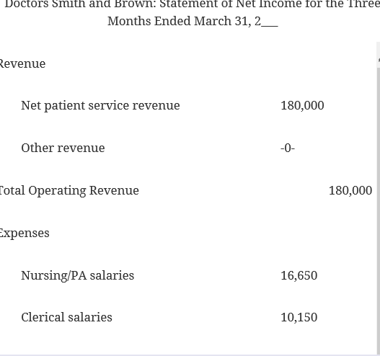Click the vertical scrollbar thumb
The width and height of the screenshot is (380, 356).
click(x=379, y=210)
